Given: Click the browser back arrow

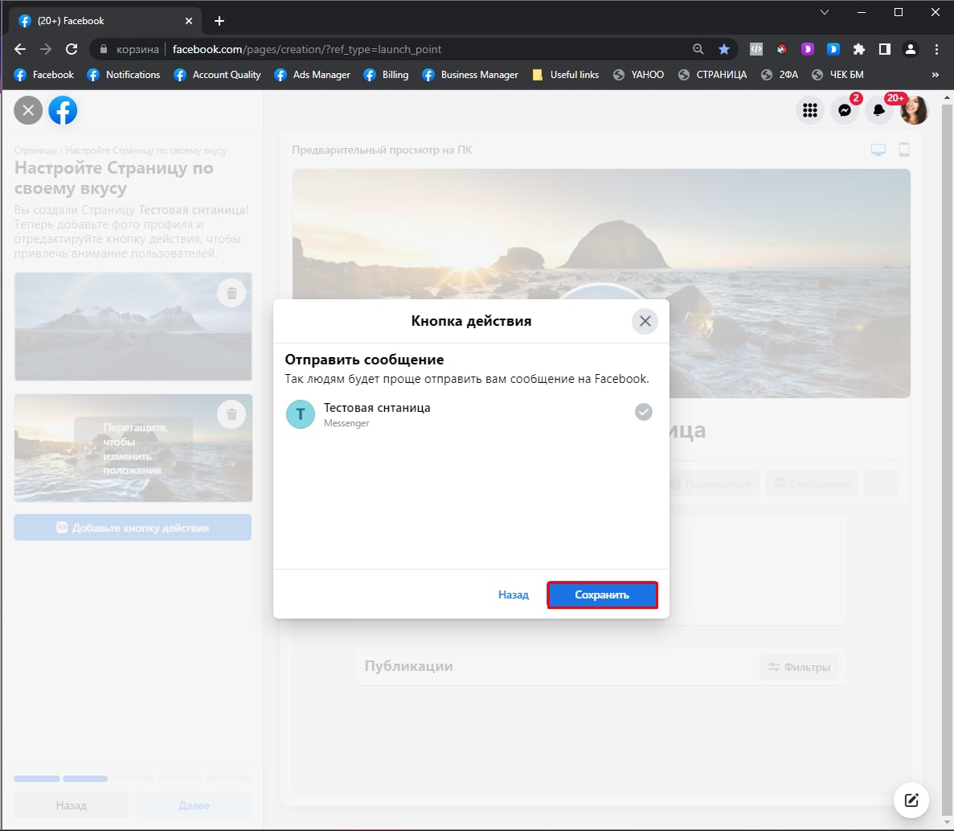Looking at the screenshot, I should pos(20,49).
